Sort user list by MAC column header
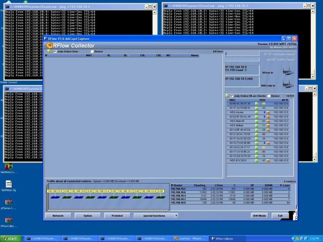323x242 pixels. [89, 55]
